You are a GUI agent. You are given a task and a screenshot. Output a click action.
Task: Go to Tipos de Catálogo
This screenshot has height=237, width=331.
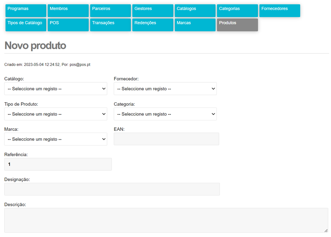[x=26, y=25]
